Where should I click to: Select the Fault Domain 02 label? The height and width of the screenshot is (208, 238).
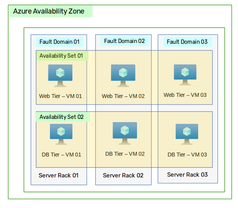click(125, 41)
